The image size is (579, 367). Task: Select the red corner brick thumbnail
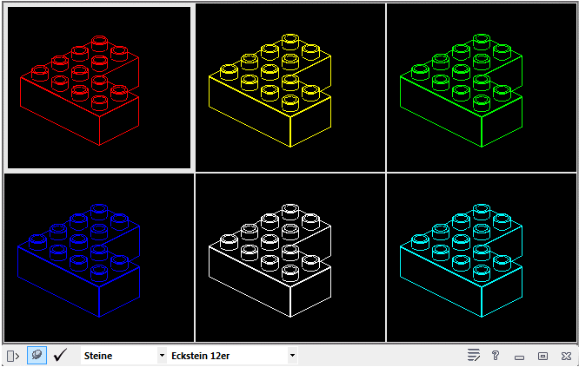click(99, 88)
